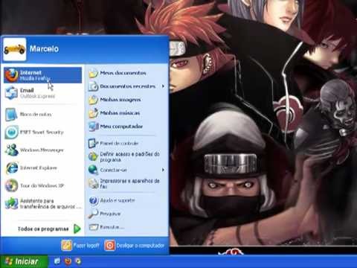Open Assistente para transferência de arquivos icon

(x=11, y=203)
